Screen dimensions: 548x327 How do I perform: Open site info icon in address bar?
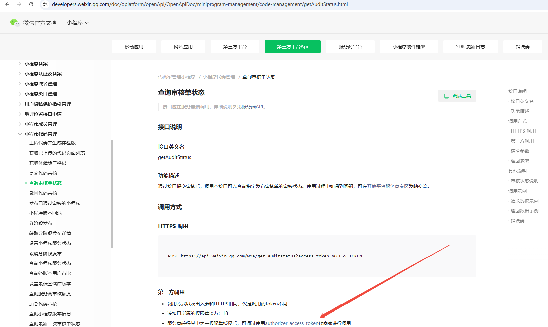click(x=45, y=4)
